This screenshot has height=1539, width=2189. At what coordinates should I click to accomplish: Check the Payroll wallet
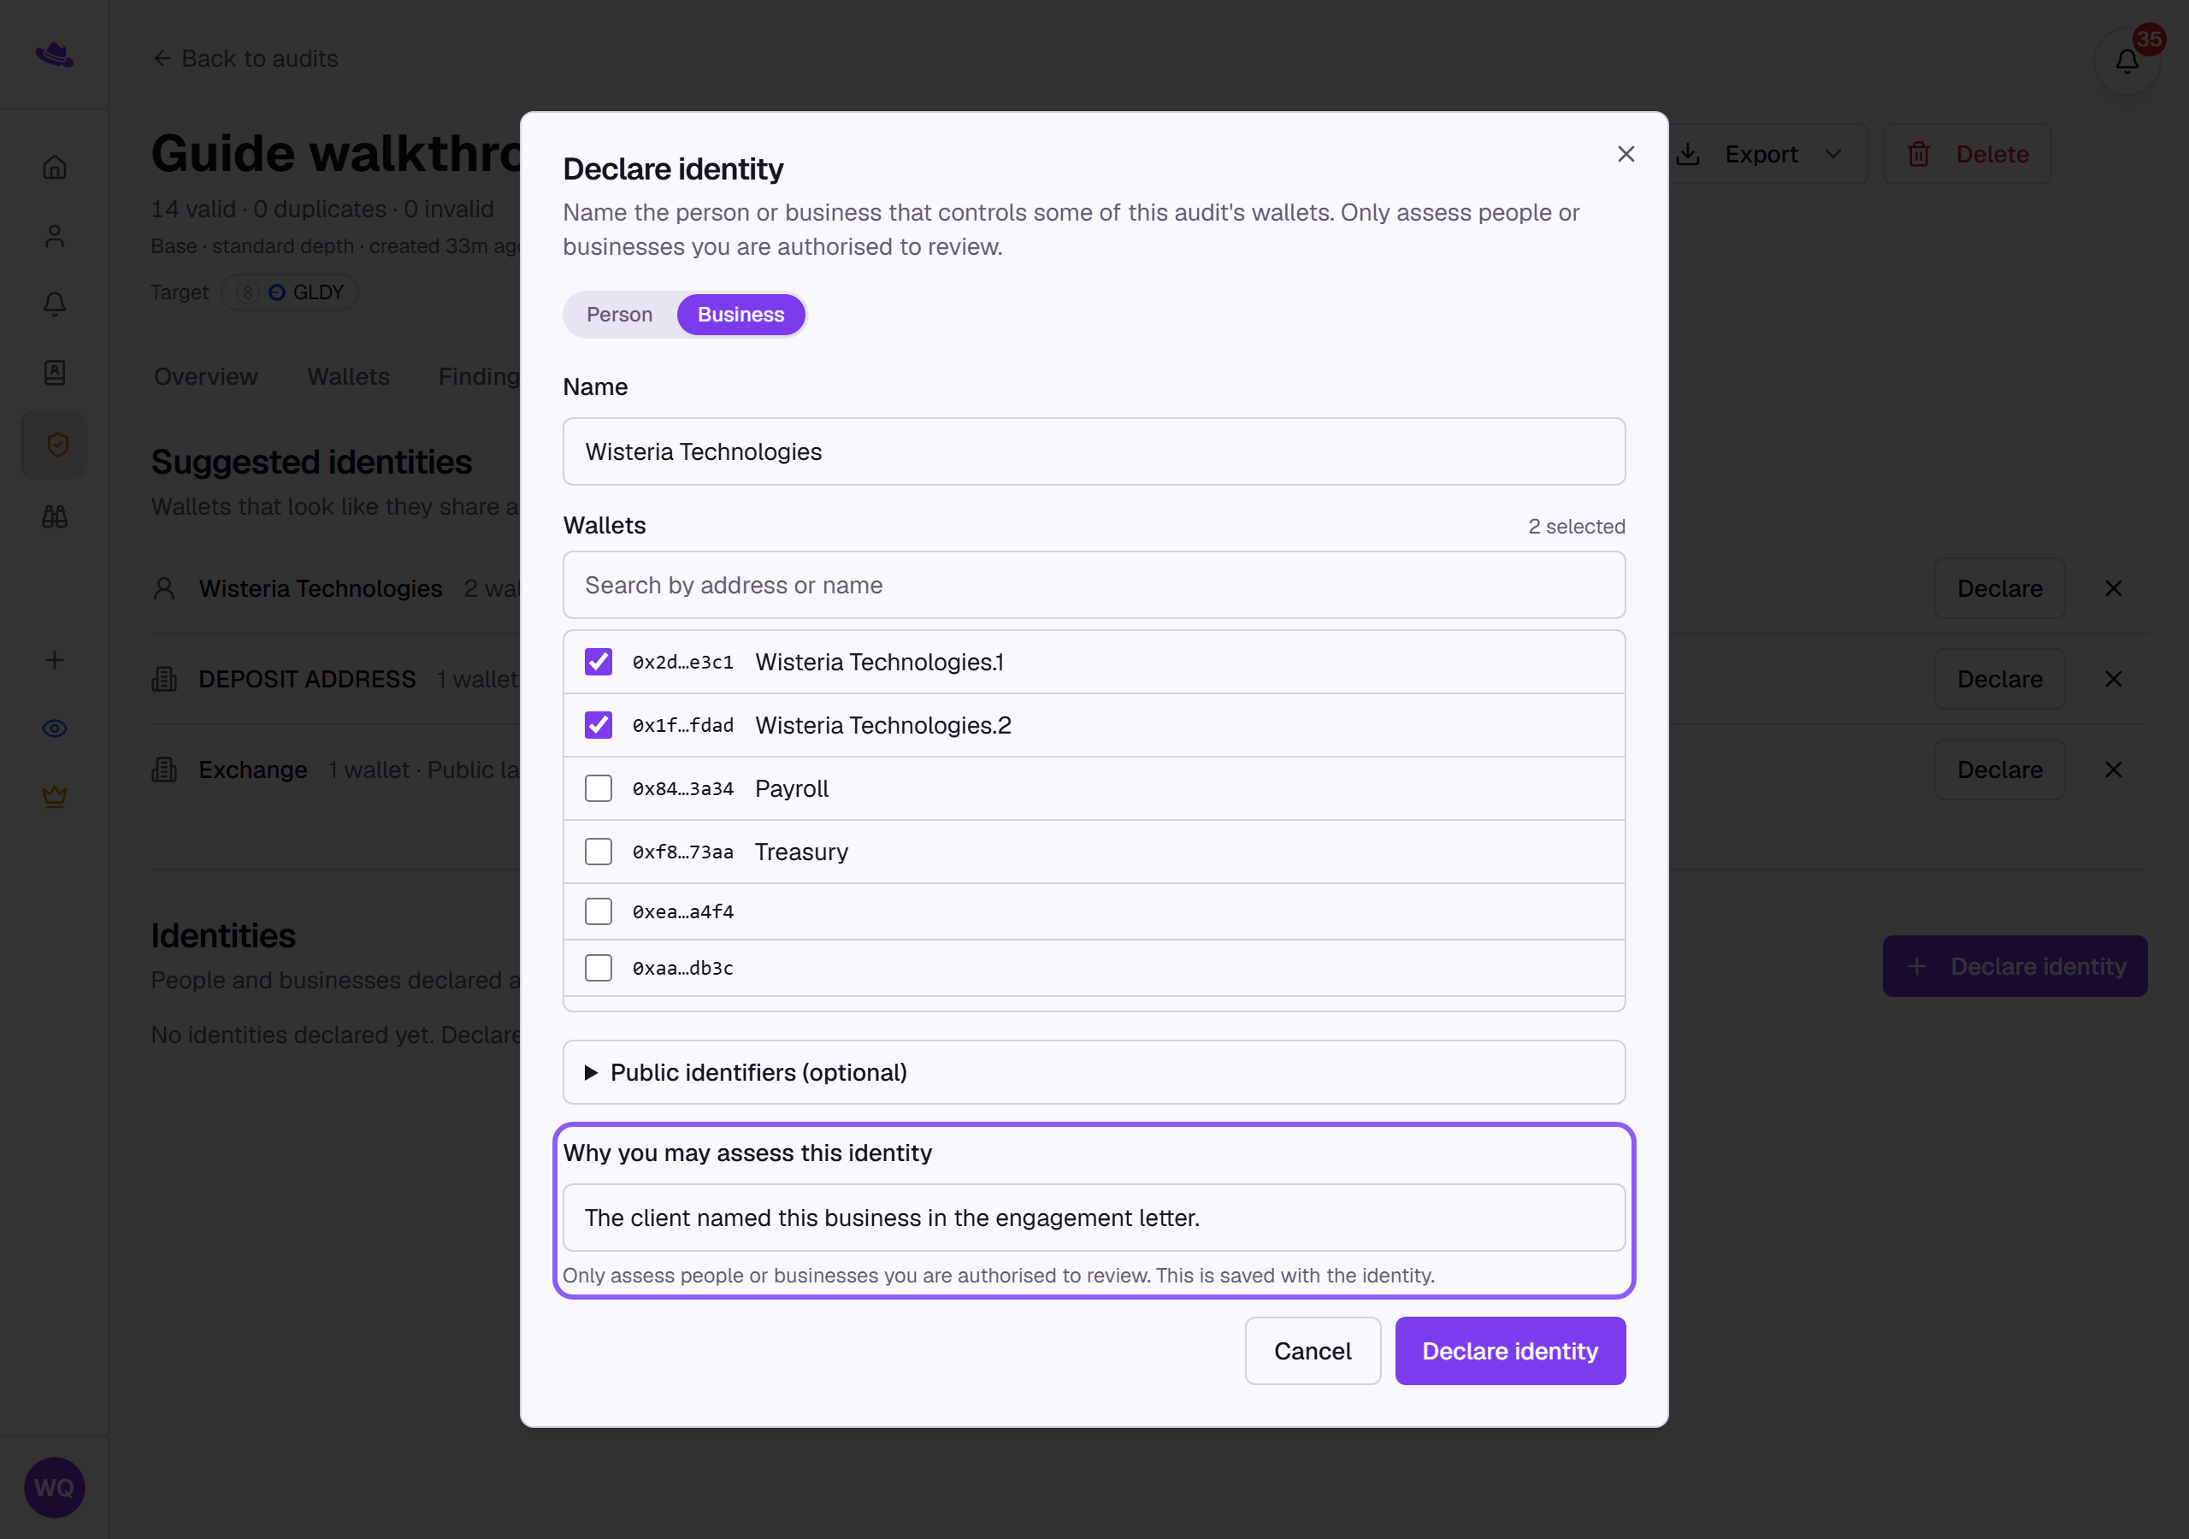click(598, 788)
